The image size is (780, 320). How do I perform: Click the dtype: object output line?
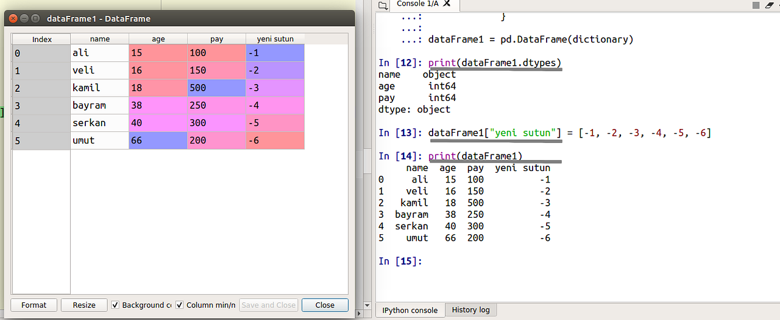(x=414, y=110)
